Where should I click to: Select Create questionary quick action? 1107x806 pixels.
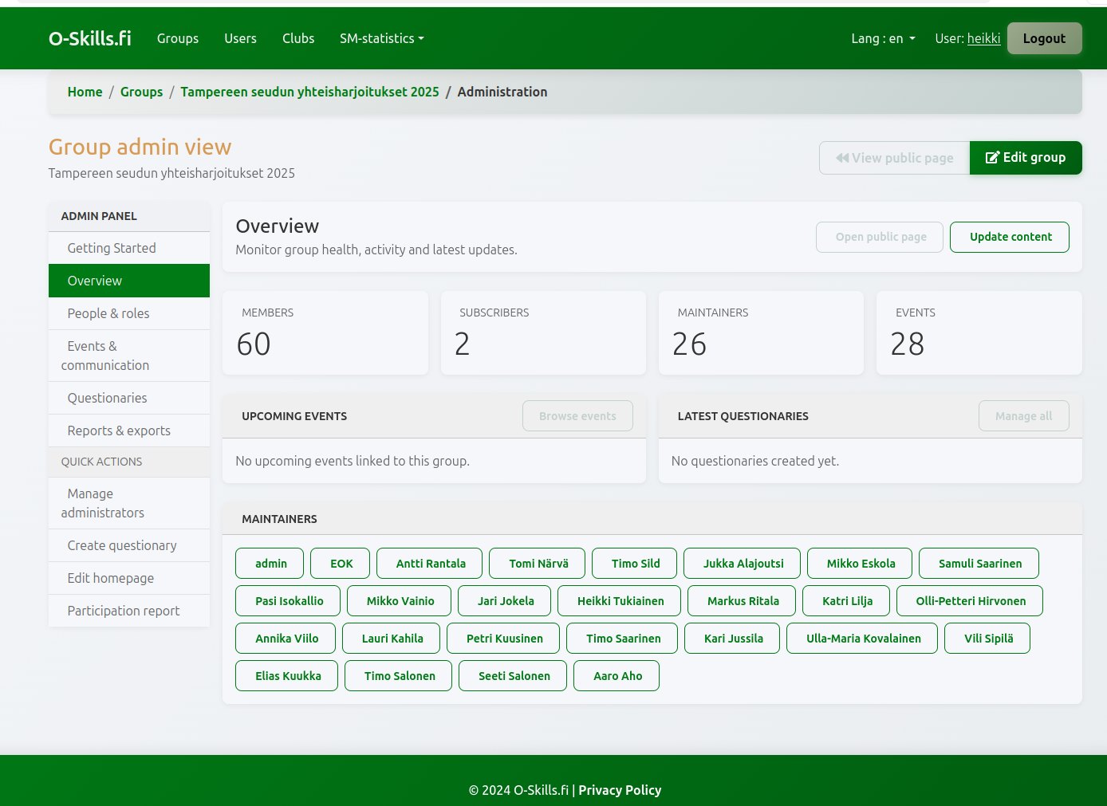[122, 545]
